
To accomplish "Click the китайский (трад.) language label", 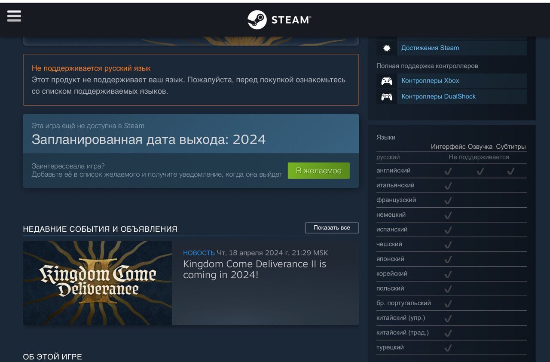I will pyautogui.click(x=403, y=332).
